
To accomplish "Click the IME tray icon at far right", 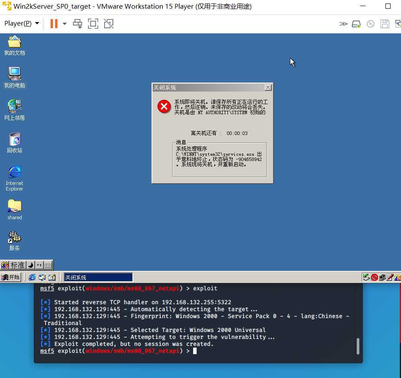I will coord(398,277).
